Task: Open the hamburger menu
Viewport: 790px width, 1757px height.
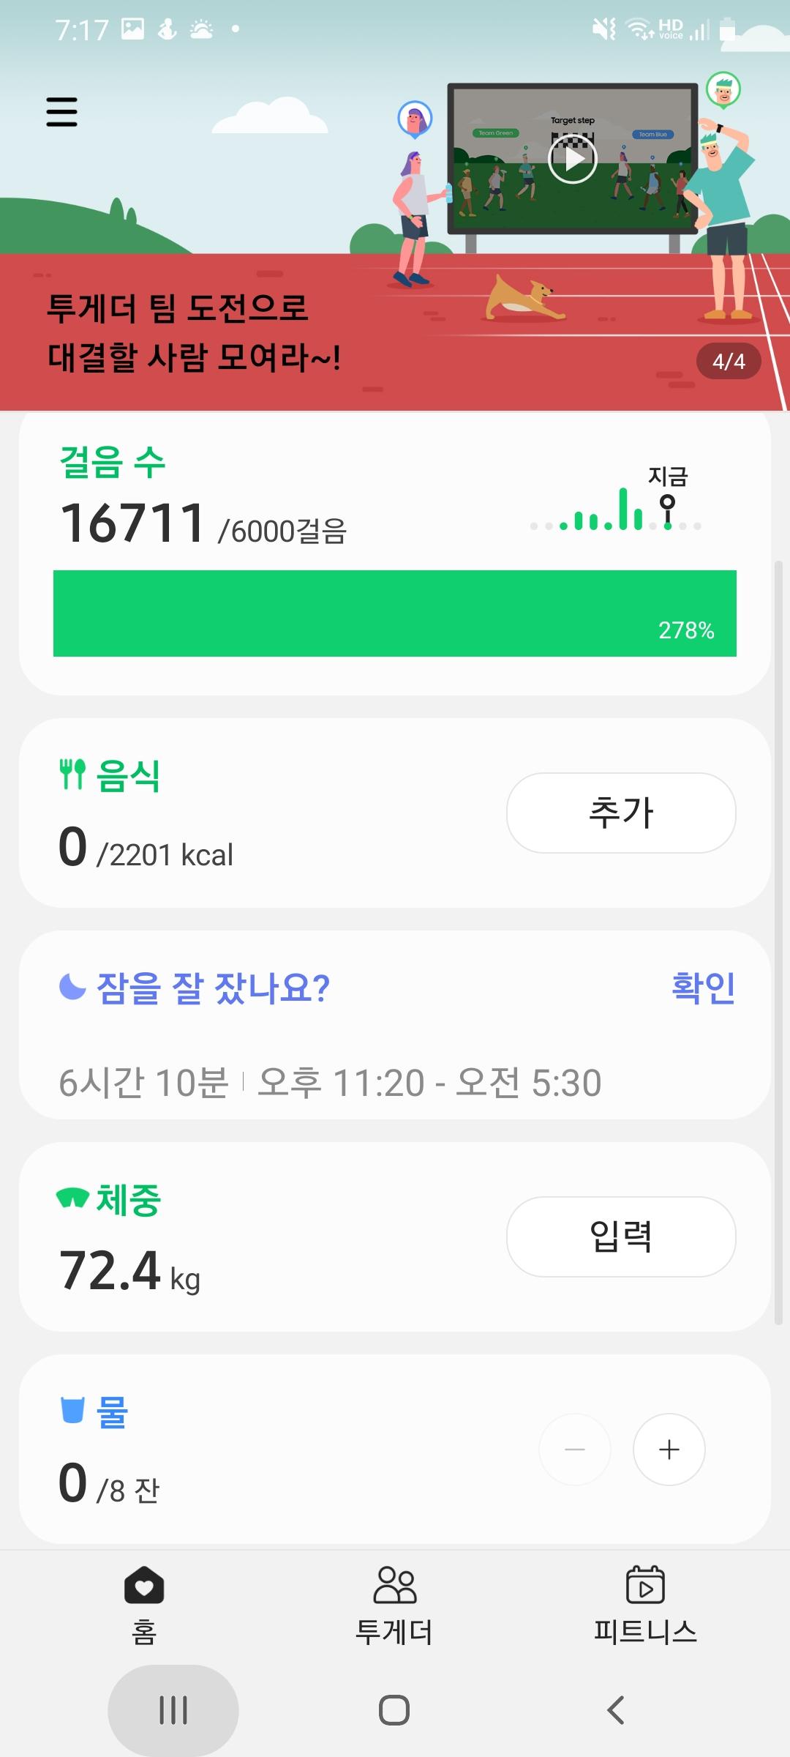Action: (x=61, y=112)
